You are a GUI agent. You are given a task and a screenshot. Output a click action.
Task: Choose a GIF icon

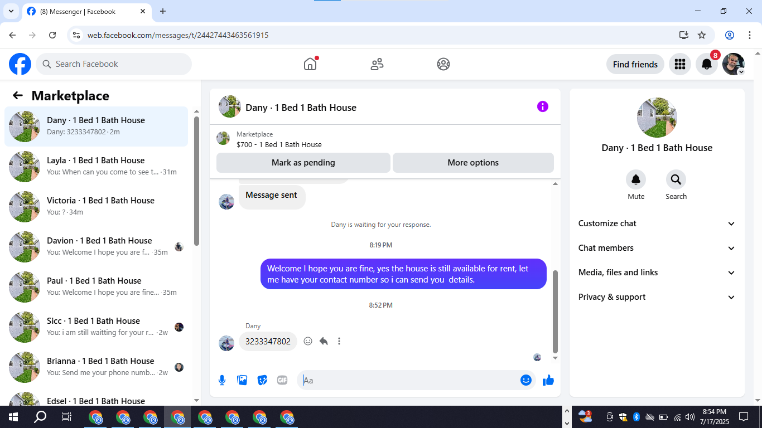282,380
